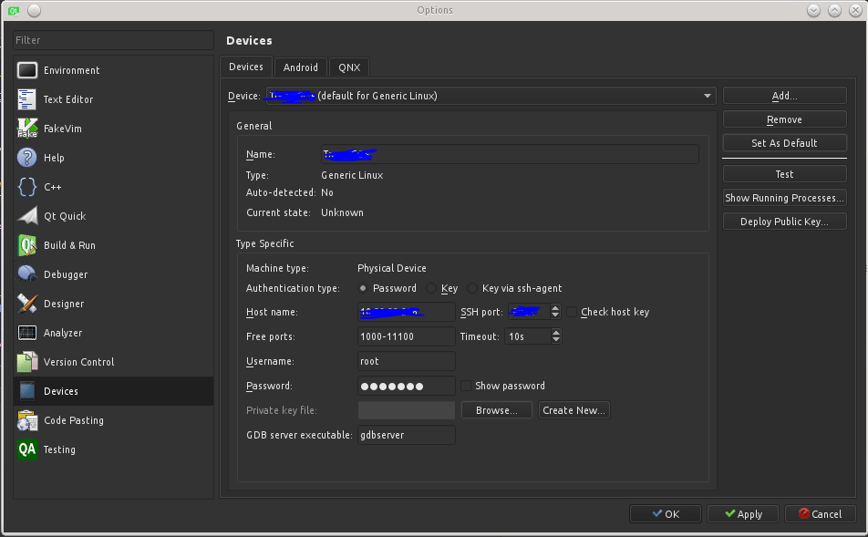The width and height of the screenshot is (868, 537).
Task: Click the Username field with root
Action: [407, 361]
